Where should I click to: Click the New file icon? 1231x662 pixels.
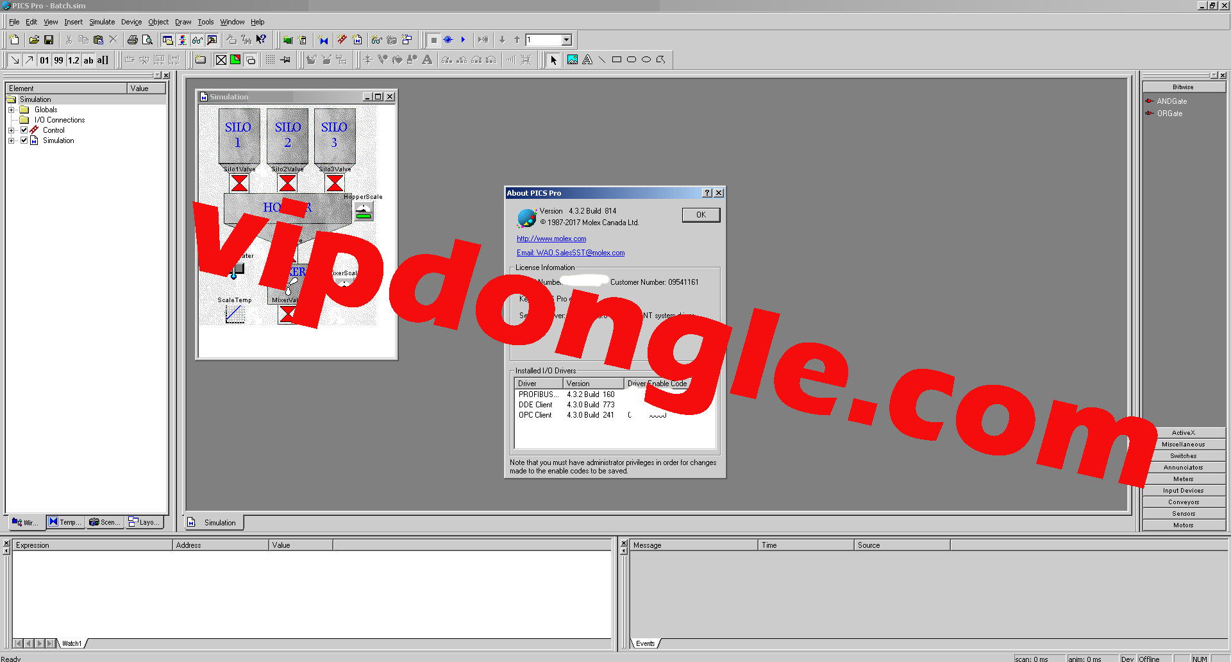[x=14, y=40]
